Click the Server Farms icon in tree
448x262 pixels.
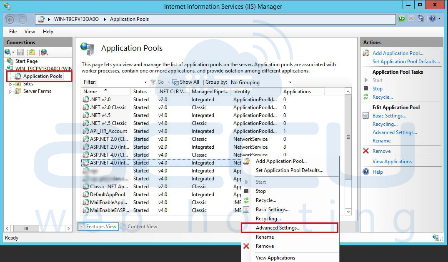tap(18, 91)
